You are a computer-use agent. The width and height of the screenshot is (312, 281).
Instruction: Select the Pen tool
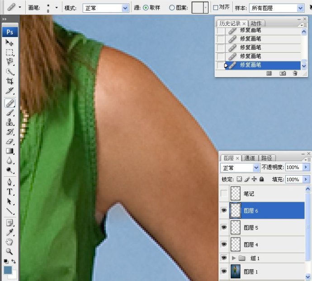tap(9, 182)
